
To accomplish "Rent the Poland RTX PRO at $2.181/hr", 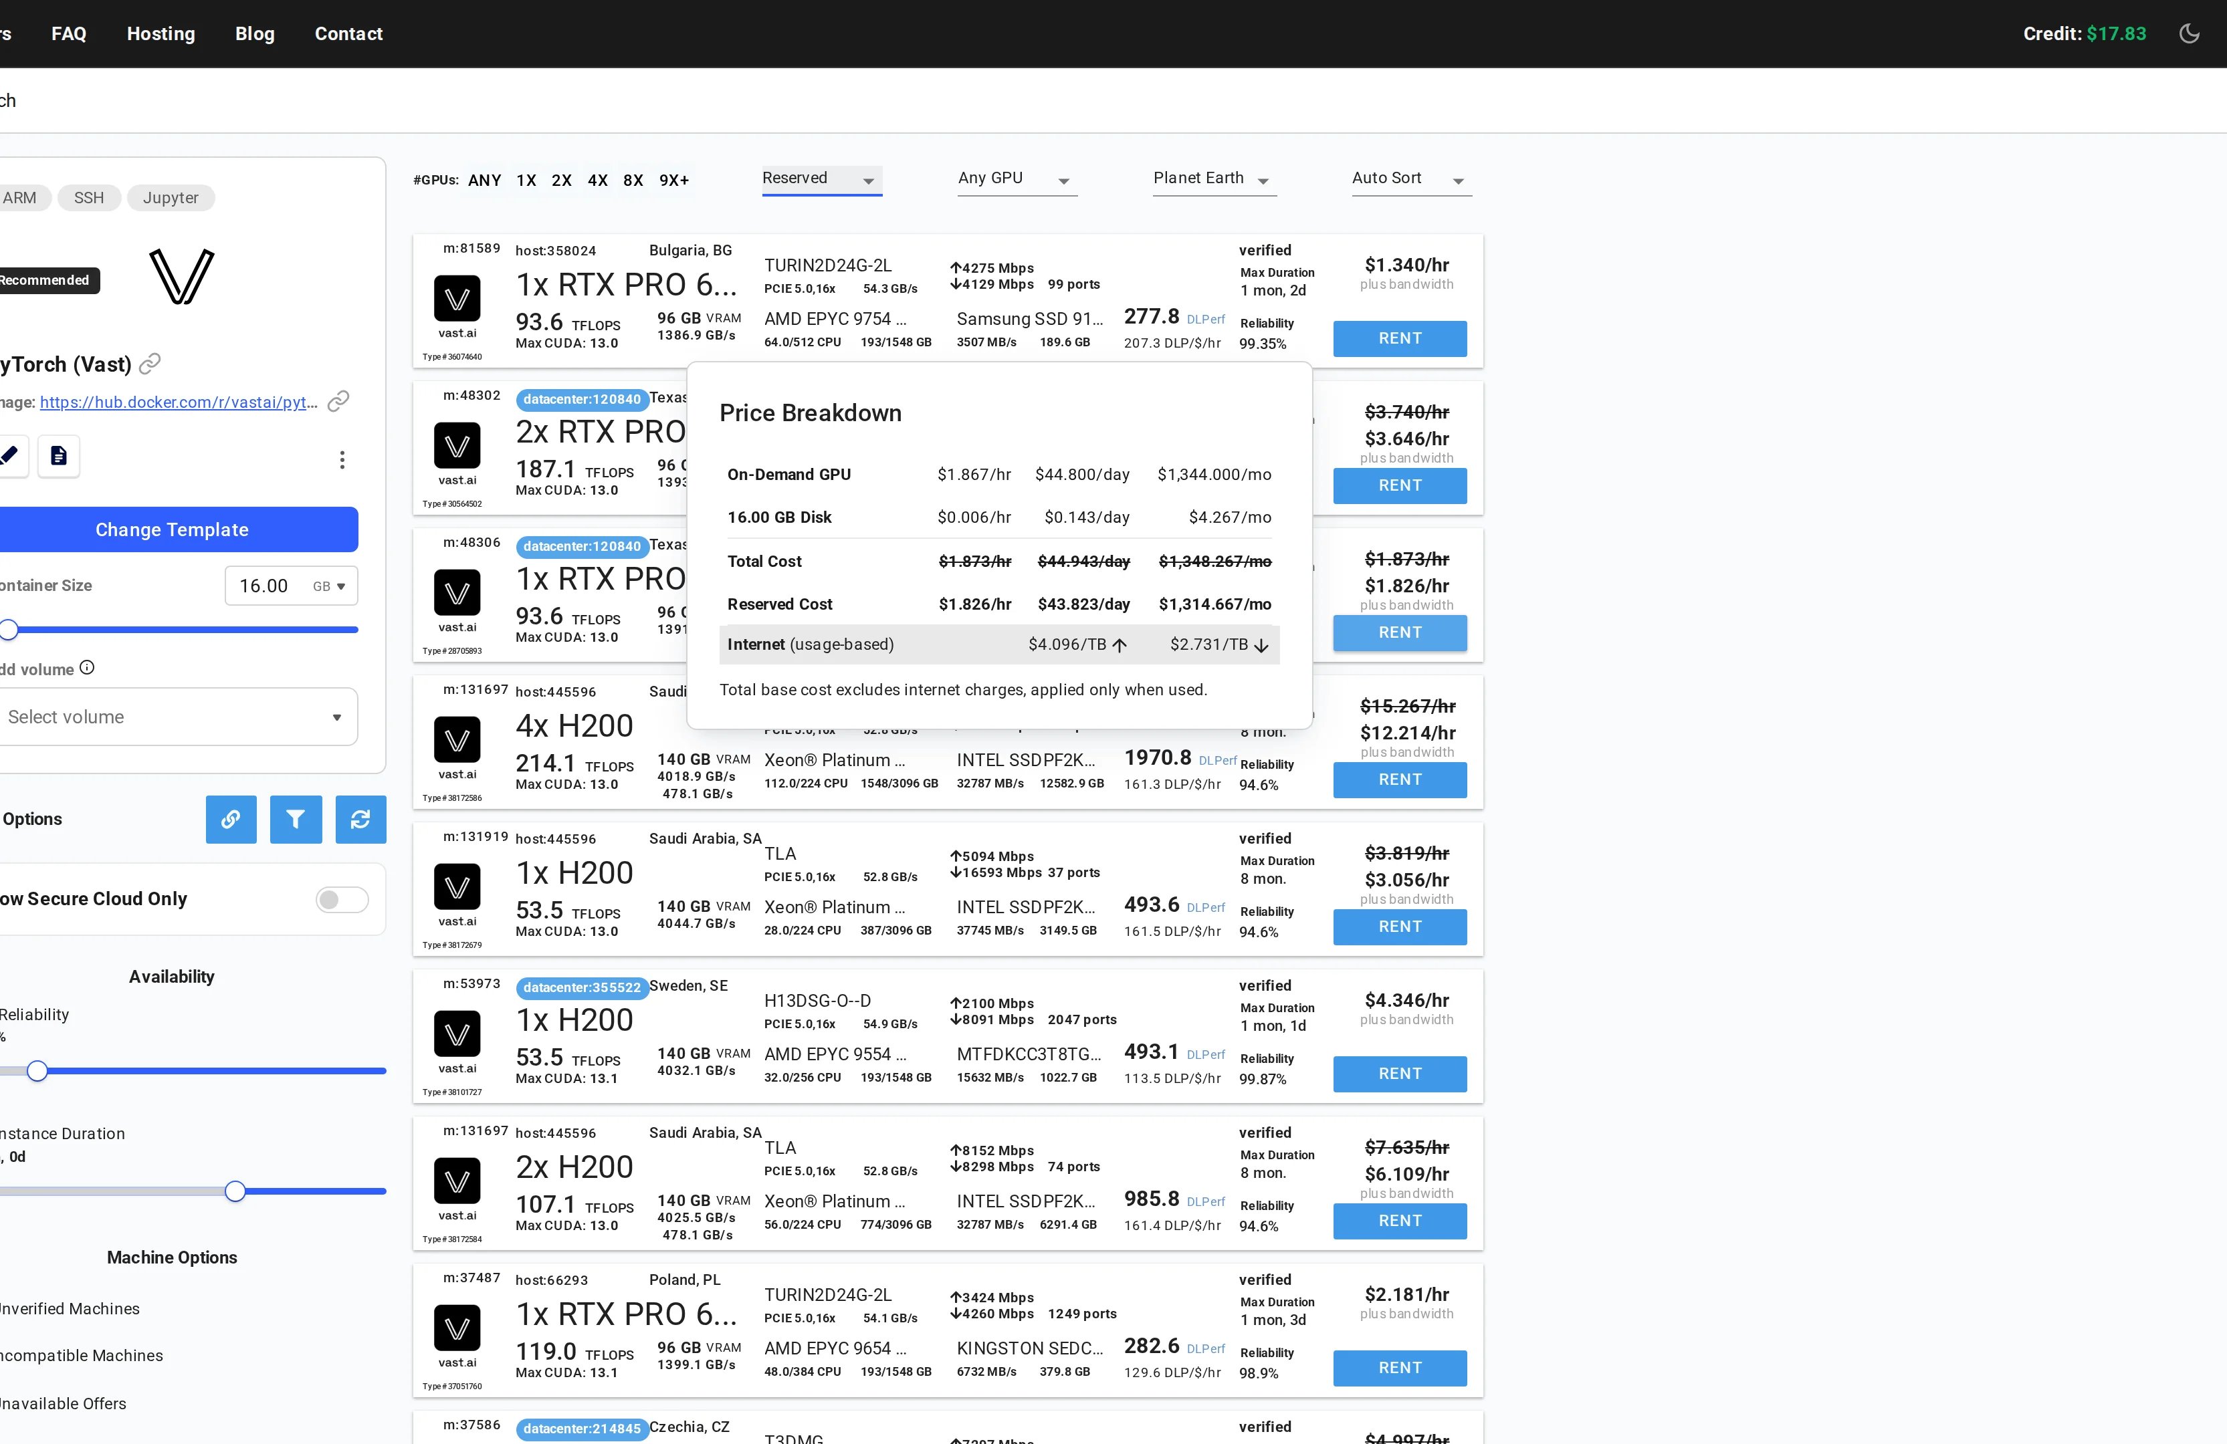I will [1400, 1367].
